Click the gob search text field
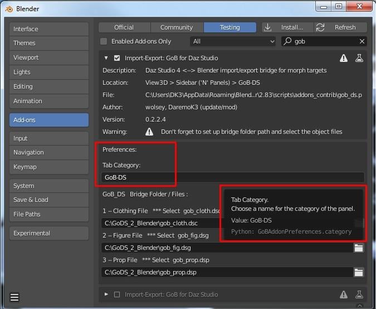This screenshot has height=309, width=376. (324, 41)
